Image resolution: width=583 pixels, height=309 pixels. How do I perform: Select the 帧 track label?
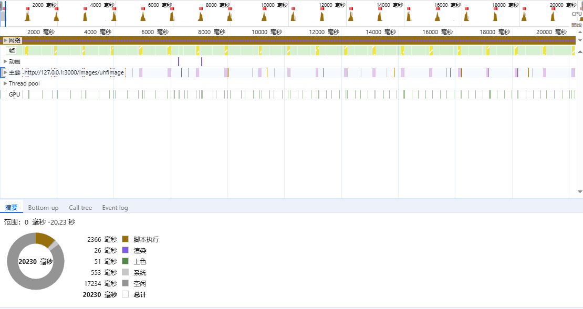(12, 51)
